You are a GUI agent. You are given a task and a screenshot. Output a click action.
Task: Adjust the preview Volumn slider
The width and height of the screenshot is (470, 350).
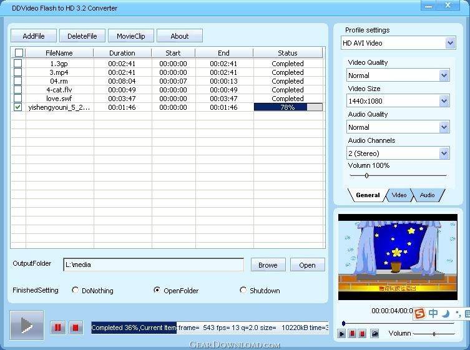434,334
